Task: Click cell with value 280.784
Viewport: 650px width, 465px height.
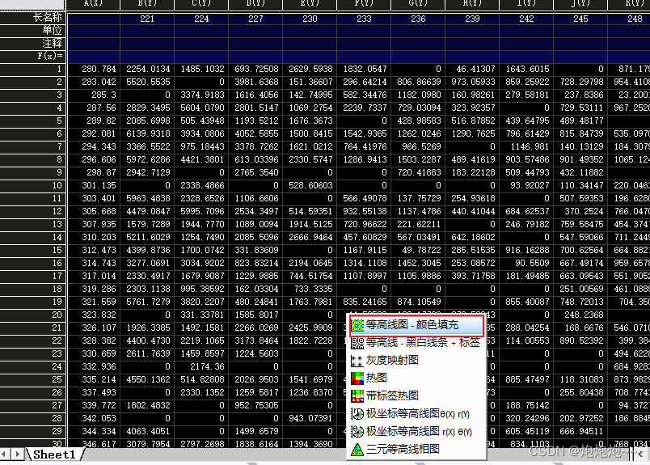Action: 93,70
